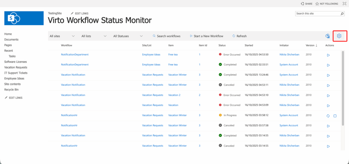The image size is (349, 164).
Task: Run action for Vacation 2 row
Action: pyautogui.click(x=328, y=96)
